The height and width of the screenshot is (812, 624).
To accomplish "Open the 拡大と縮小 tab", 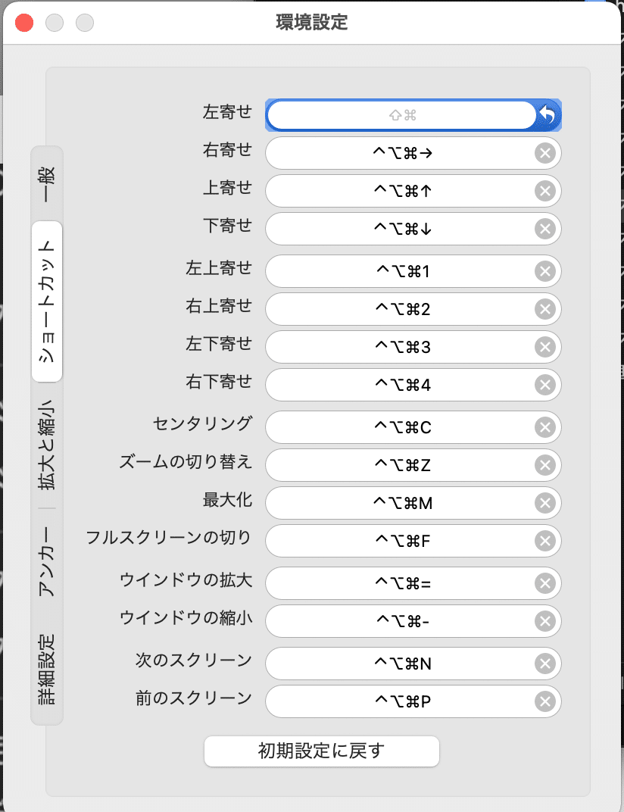I will (47, 445).
